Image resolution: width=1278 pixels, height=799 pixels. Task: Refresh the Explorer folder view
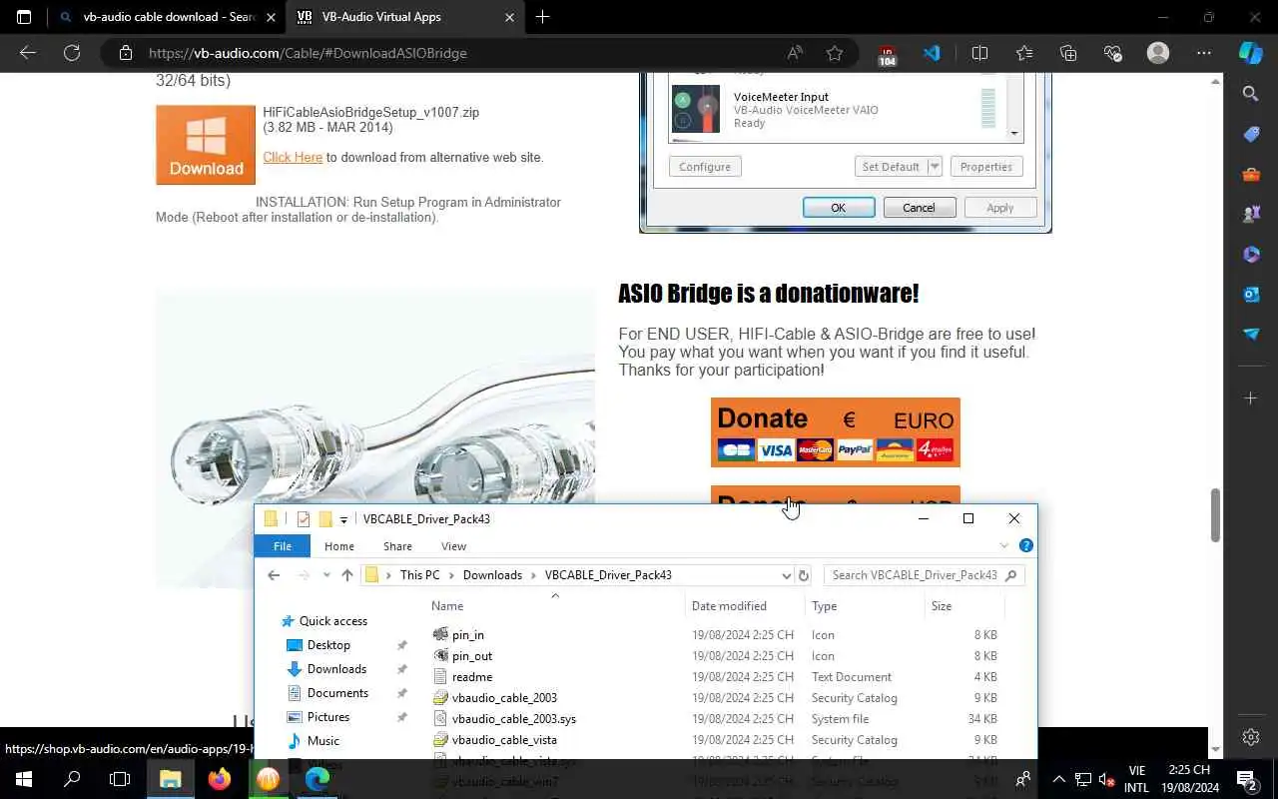pos(804,575)
